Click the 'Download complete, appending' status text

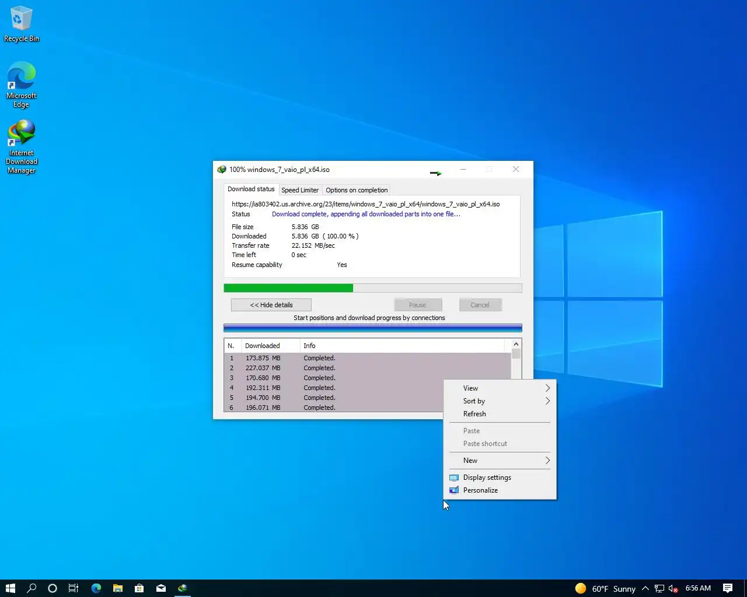click(x=366, y=214)
